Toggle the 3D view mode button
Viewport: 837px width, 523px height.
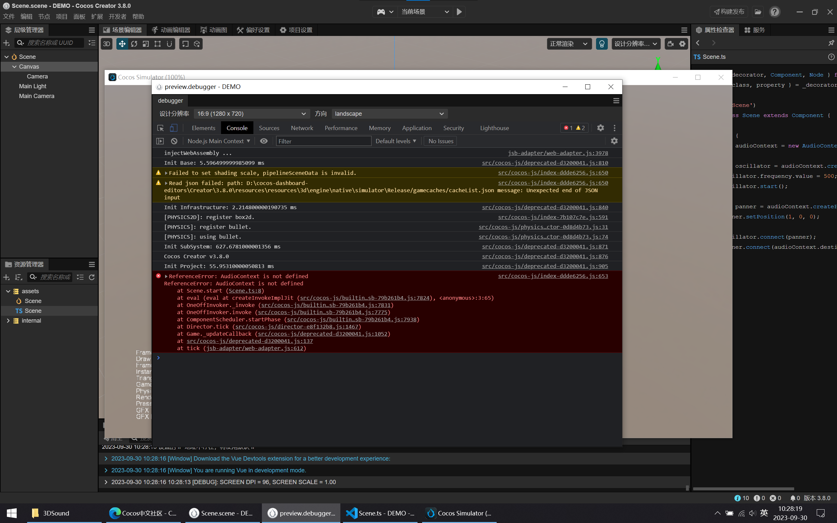(x=107, y=44)
